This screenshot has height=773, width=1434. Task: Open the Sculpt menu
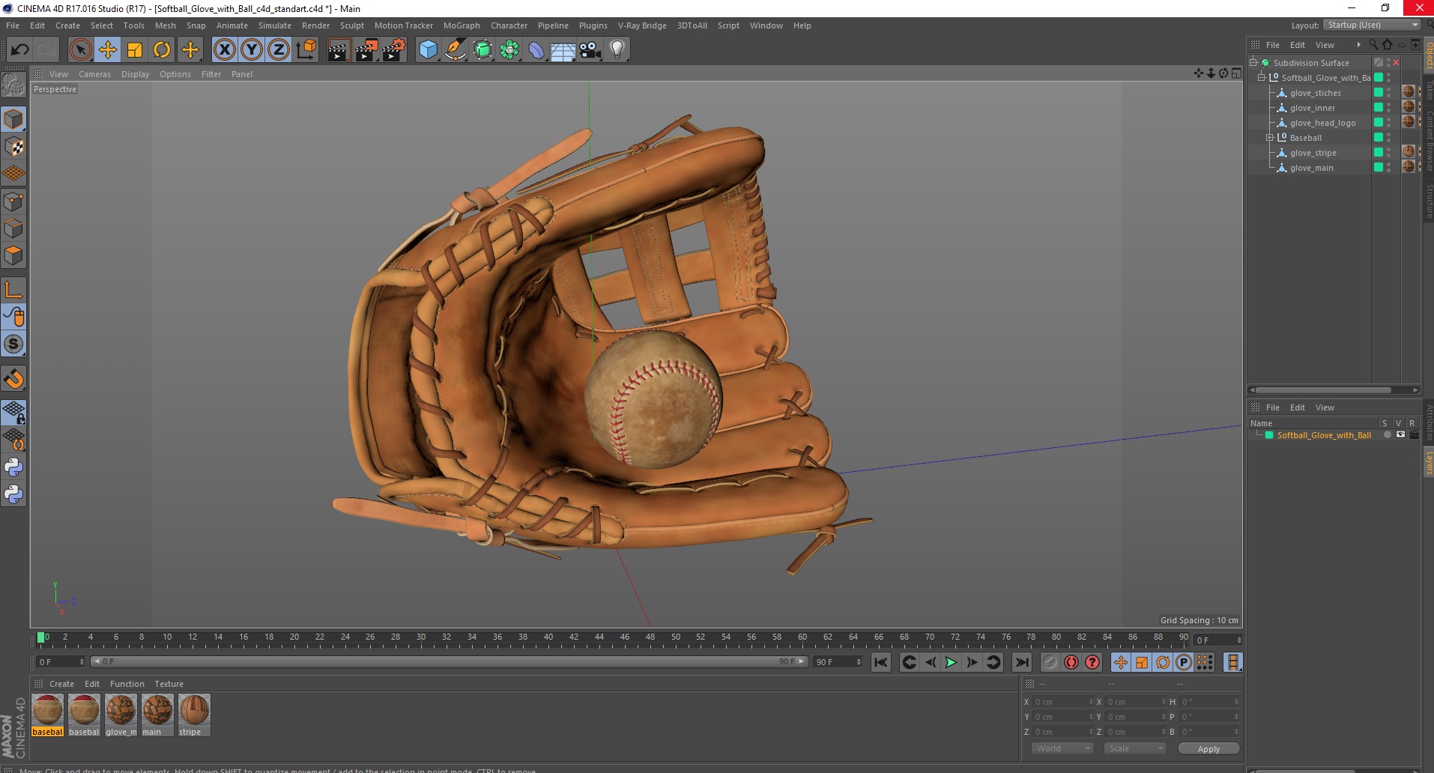(351, 25)
